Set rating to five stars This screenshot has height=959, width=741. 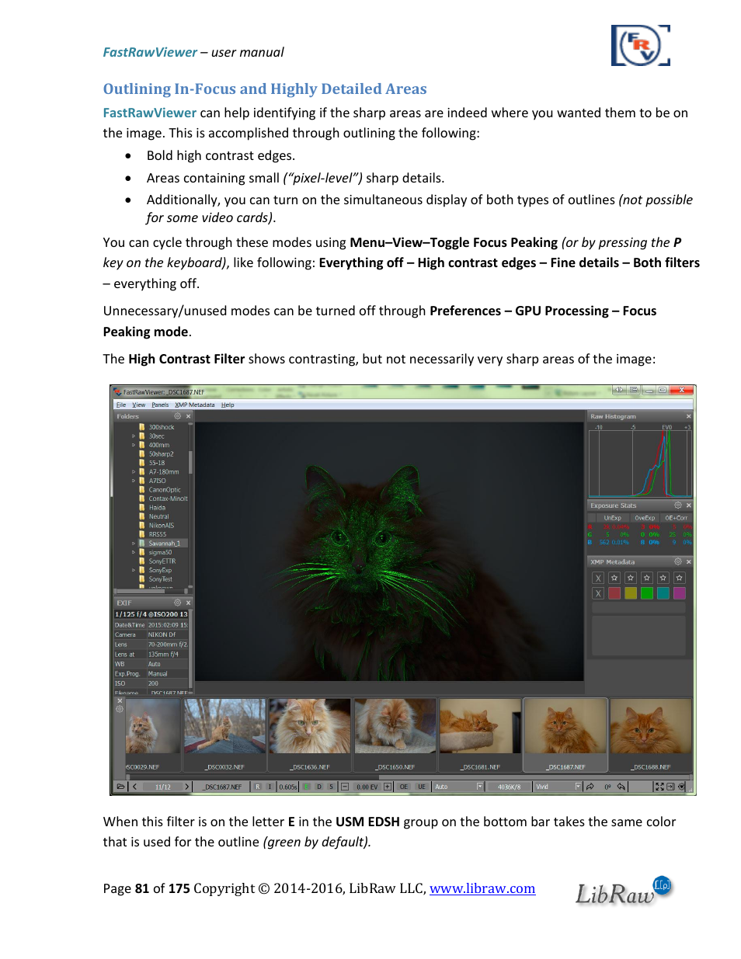pos(680,578)
